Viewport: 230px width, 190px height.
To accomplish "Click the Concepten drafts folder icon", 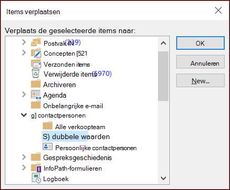I will click(36, 53).
